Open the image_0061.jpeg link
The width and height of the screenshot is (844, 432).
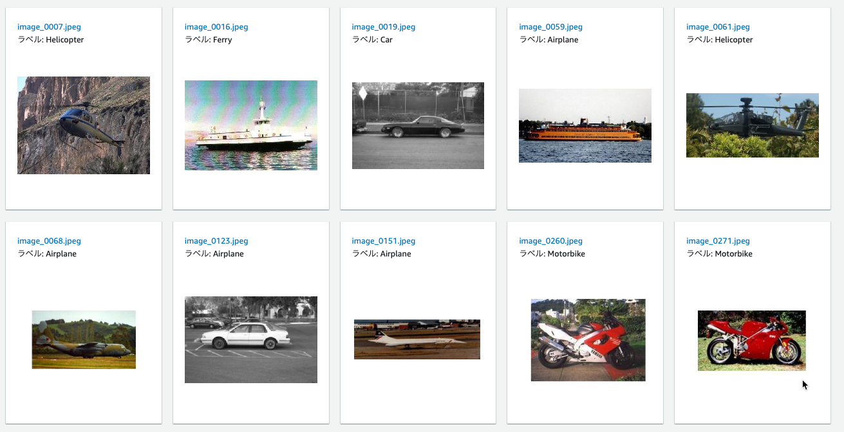coord(718,27)
